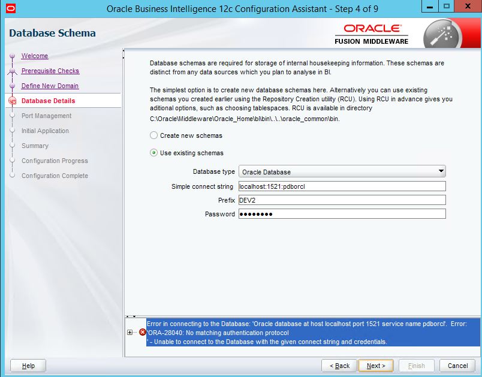Select the Use existing schemas option

[x=154, y=153]
